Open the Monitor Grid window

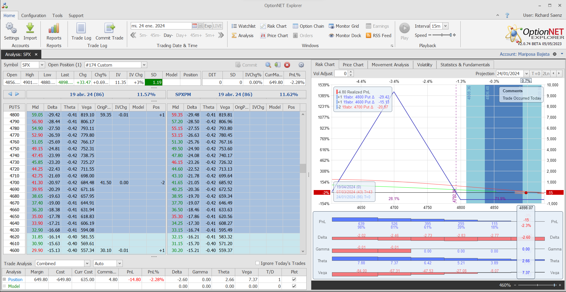[344, 26]
